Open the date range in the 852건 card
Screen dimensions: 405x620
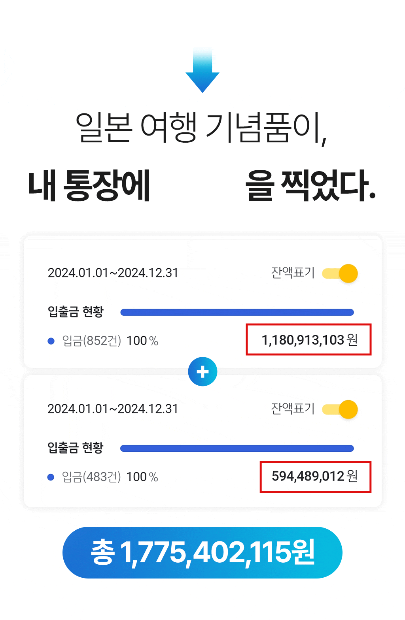[113, 273]
